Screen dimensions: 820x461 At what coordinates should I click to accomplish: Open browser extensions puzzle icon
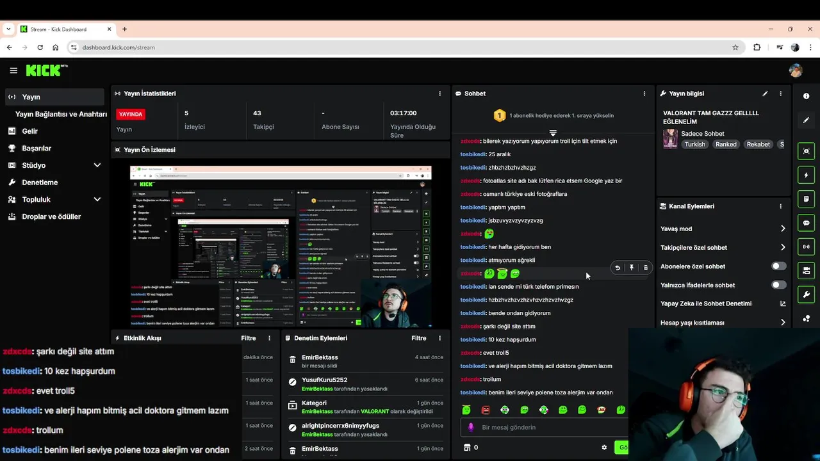pyautogui.click(x=757, y=47)
